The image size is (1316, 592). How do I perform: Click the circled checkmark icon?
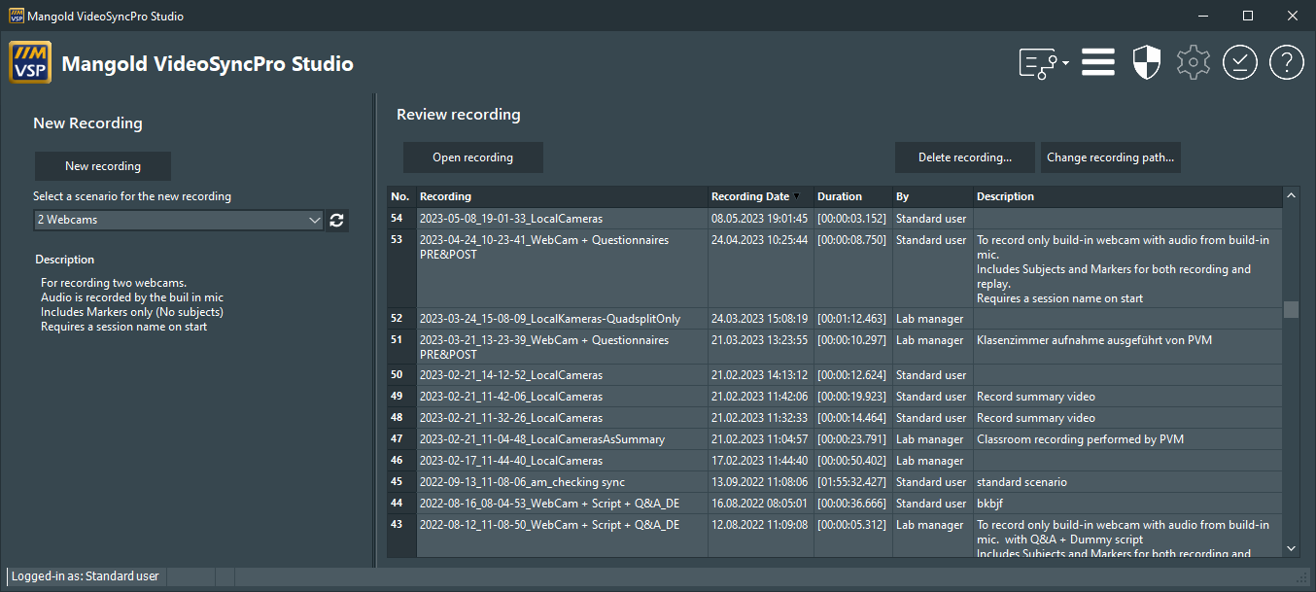1240,62
